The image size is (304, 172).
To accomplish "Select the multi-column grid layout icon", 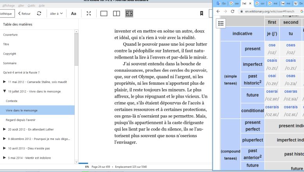I will pos(129,13).
